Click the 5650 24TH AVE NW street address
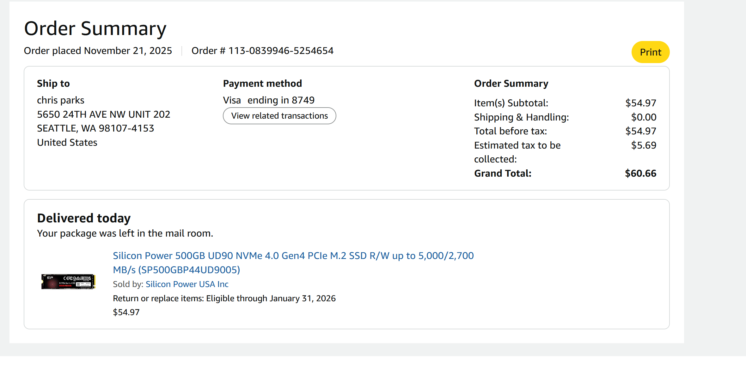 click(x=103, y=114)
